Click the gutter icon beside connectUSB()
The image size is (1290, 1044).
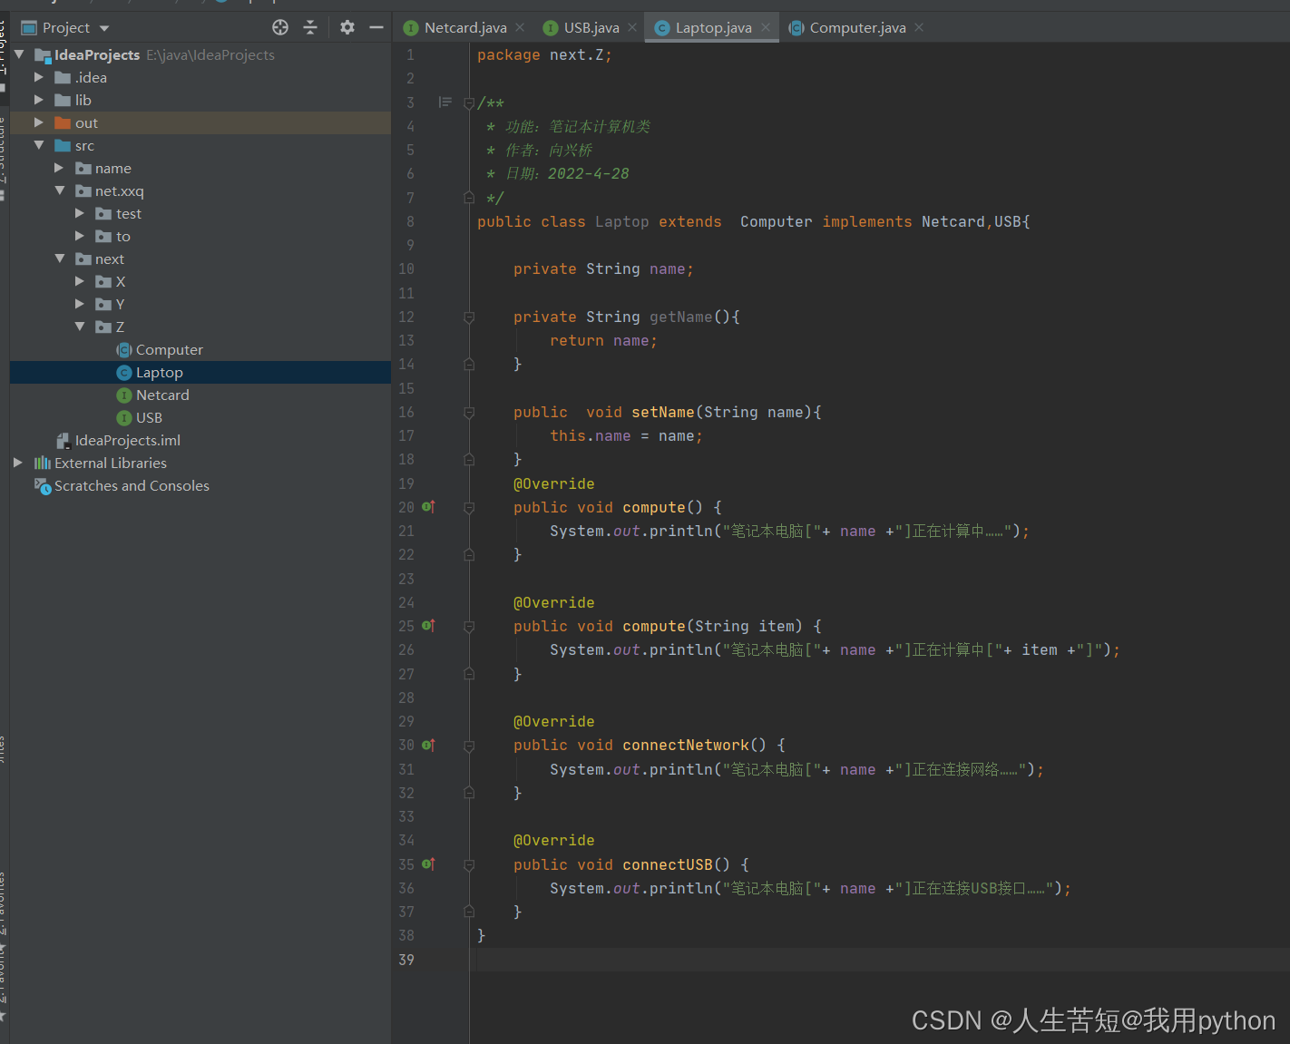coord(428,864)
